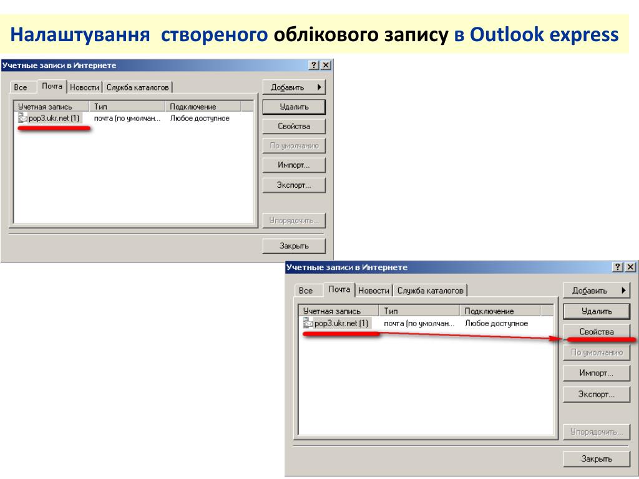Sort by Учетная запись column in upper dialog

[x=51, y=106]
